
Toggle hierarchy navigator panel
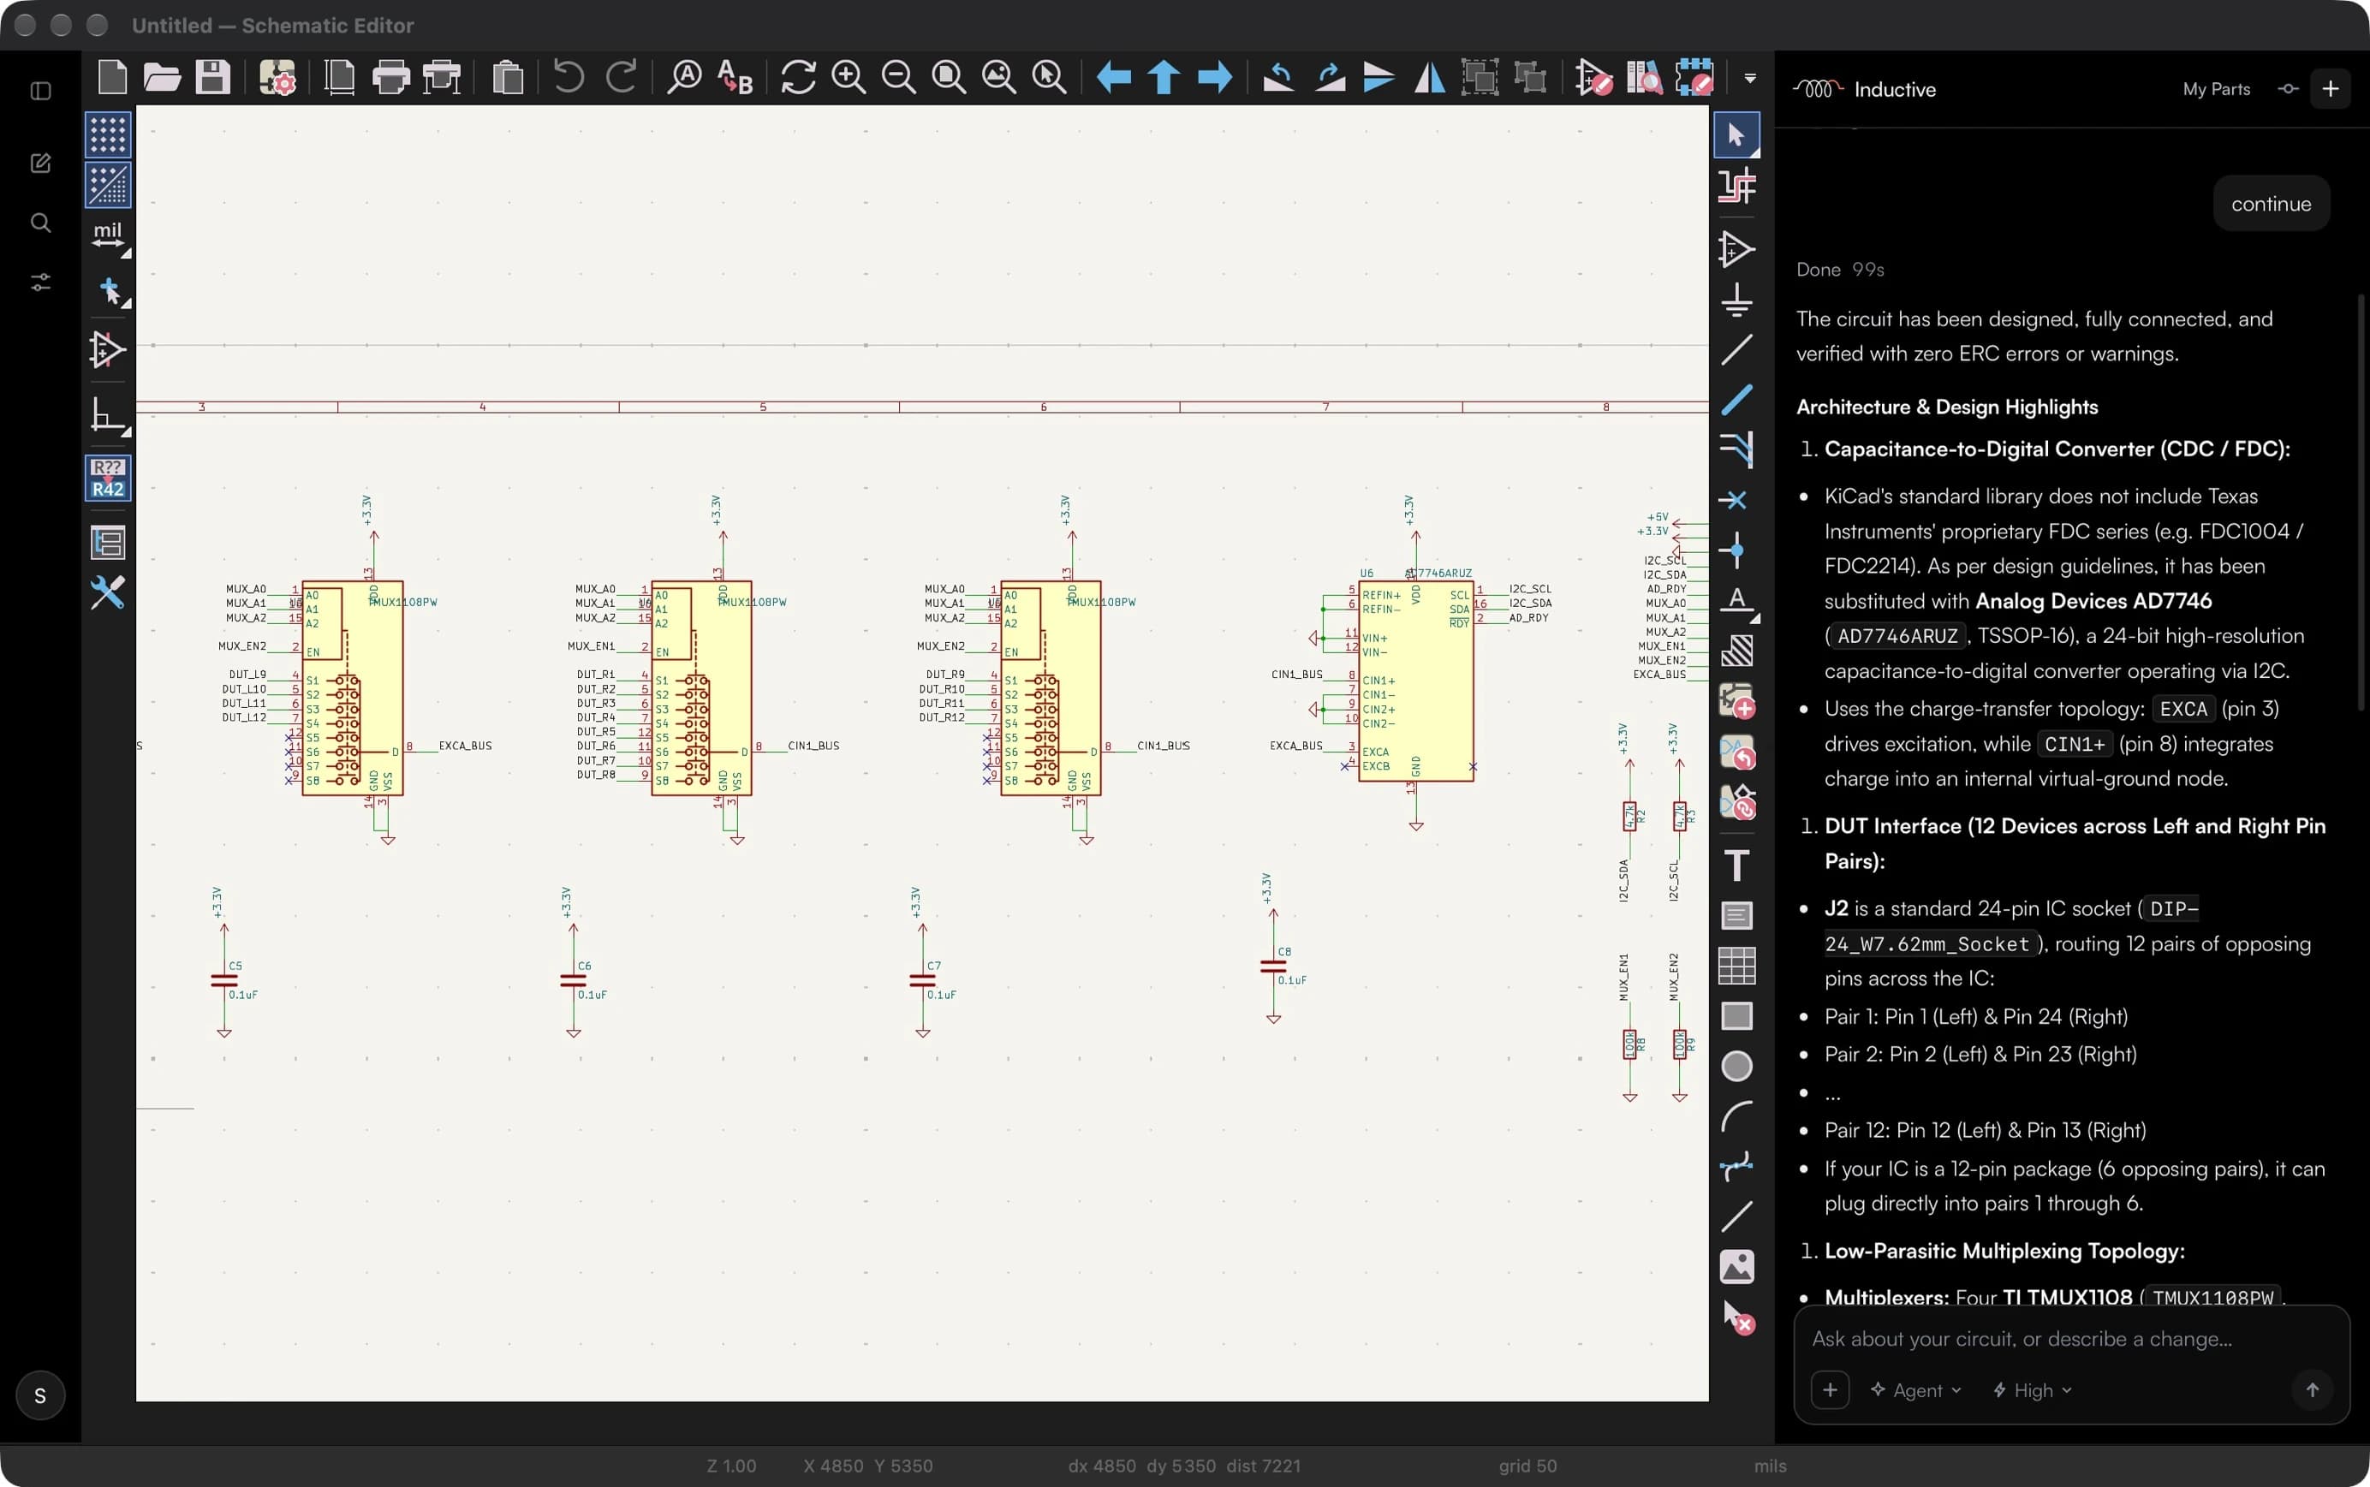point(107,542)
